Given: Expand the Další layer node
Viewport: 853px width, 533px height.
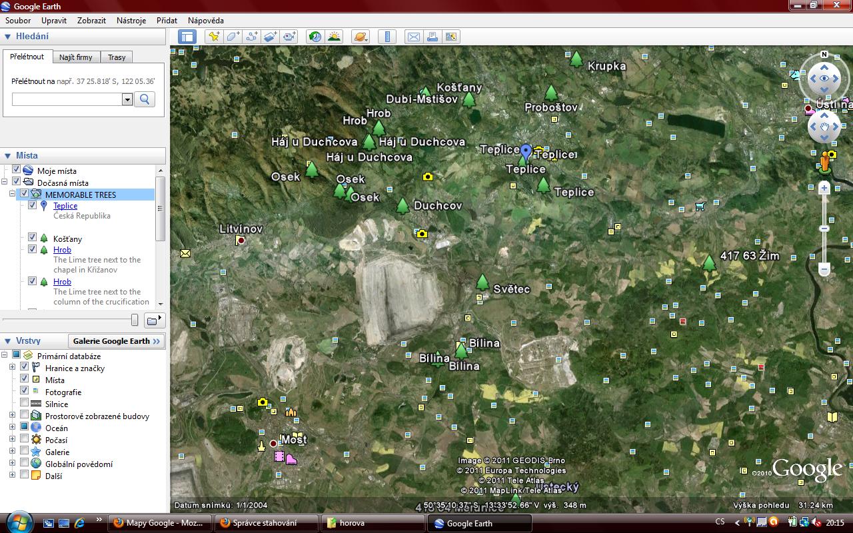Looking at the screenshot, I should click(x=13, y=475).
